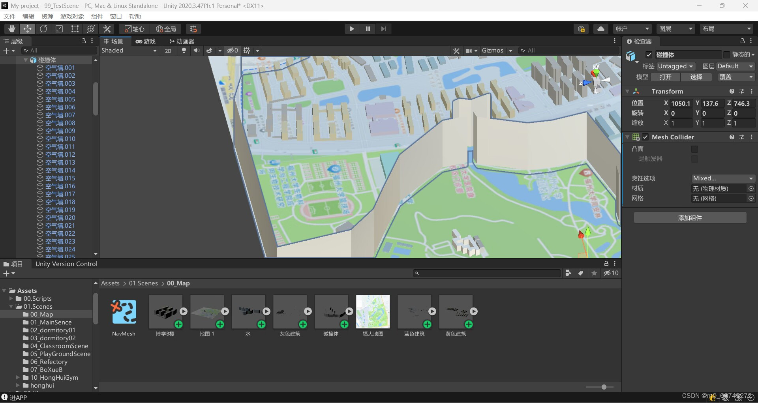Enable the Convex (凸面) checkbox
The width and height of the screenshot is (758, 403).
(x=694, y=149)
